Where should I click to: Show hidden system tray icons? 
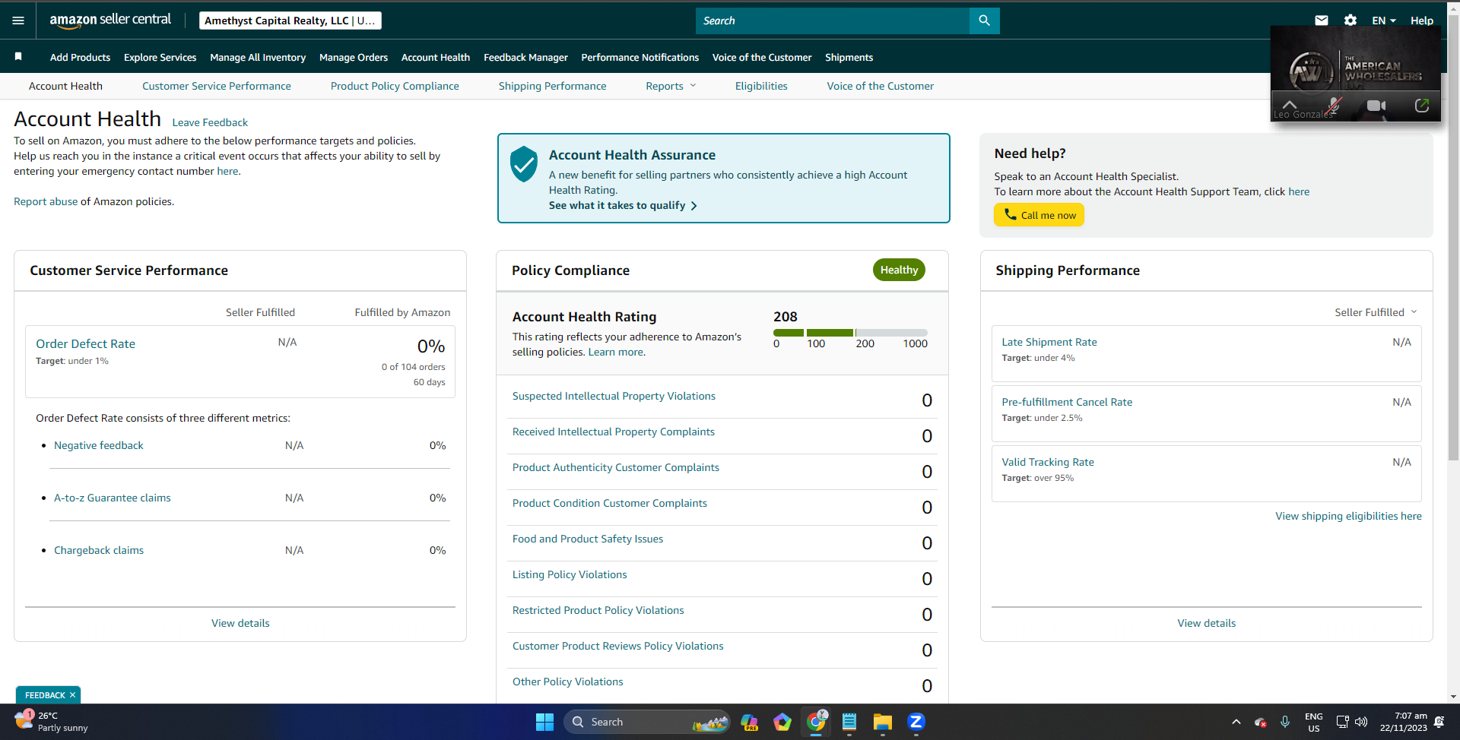click(1236, 722)
